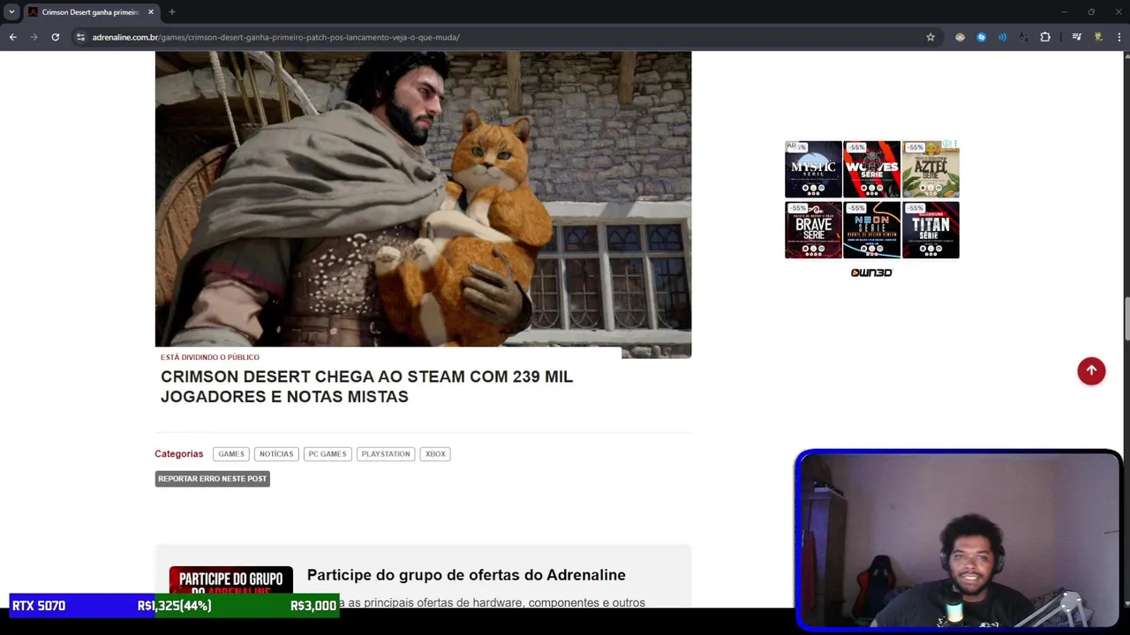Bookmark this page with the star
Screen dimensions: 1130x635
point(930,37)
